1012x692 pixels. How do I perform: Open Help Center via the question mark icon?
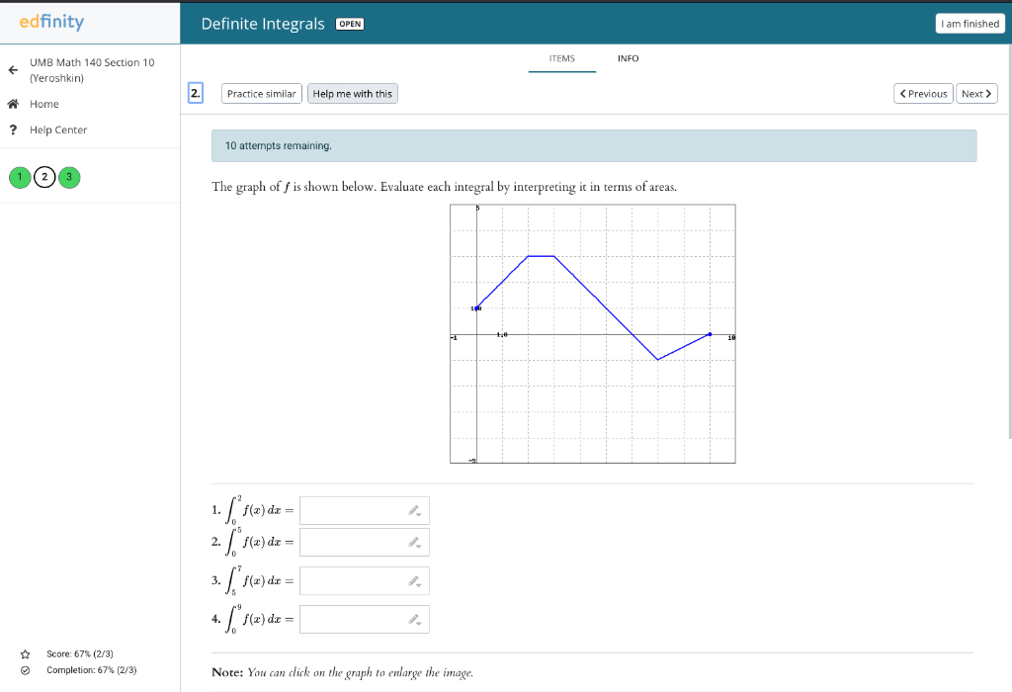click(x=11, y=130)
